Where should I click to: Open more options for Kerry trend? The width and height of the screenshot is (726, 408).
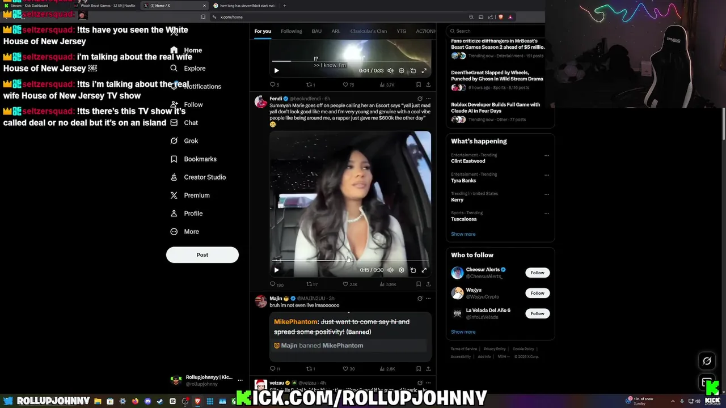pyautogui.click(x=547, y=194)
